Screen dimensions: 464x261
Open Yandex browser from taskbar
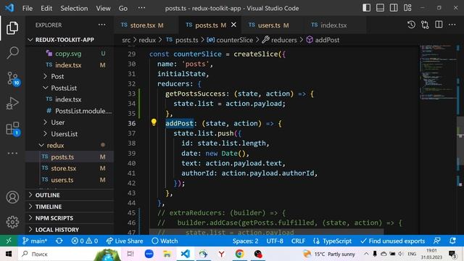[x=221, y=254]
